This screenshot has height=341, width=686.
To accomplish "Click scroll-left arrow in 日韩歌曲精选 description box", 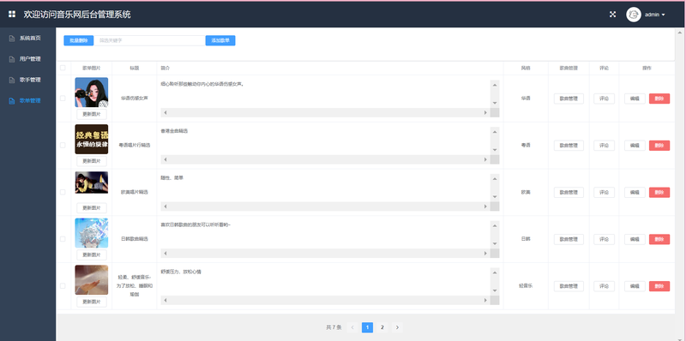I will [165, 253].
